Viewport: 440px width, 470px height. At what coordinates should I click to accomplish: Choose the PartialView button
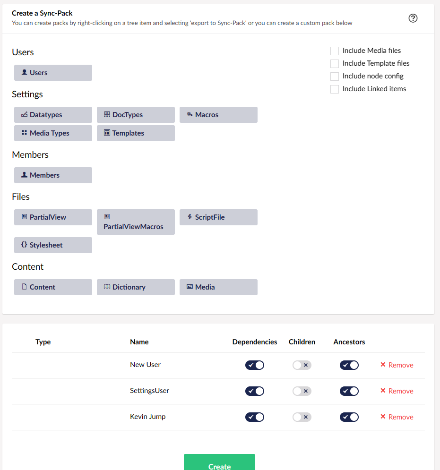(53, 217)
